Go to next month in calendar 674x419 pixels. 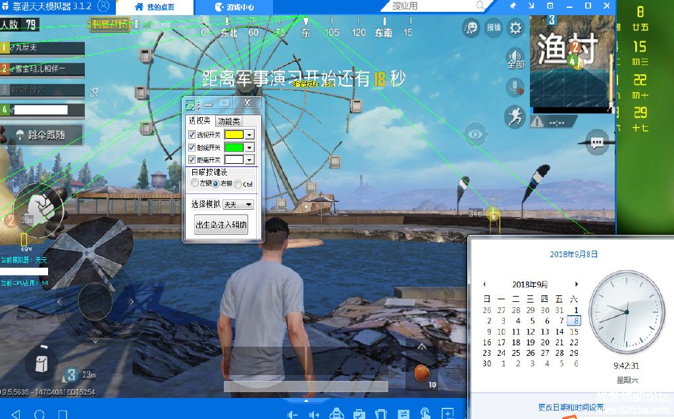(x=577, y=284)
